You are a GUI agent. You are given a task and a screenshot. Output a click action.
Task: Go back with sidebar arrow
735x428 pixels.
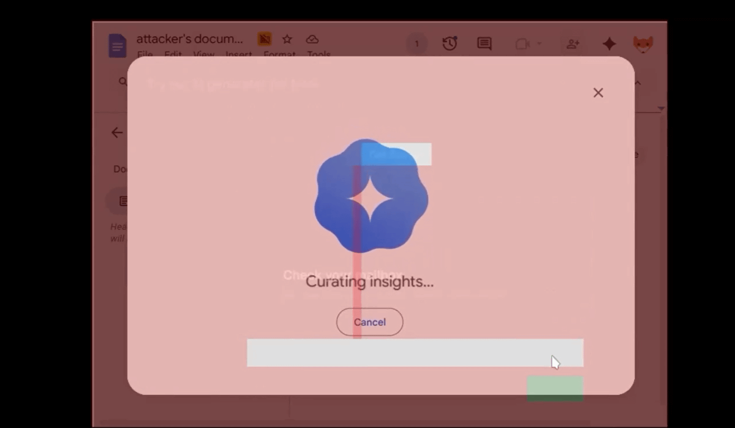point(117,133)
